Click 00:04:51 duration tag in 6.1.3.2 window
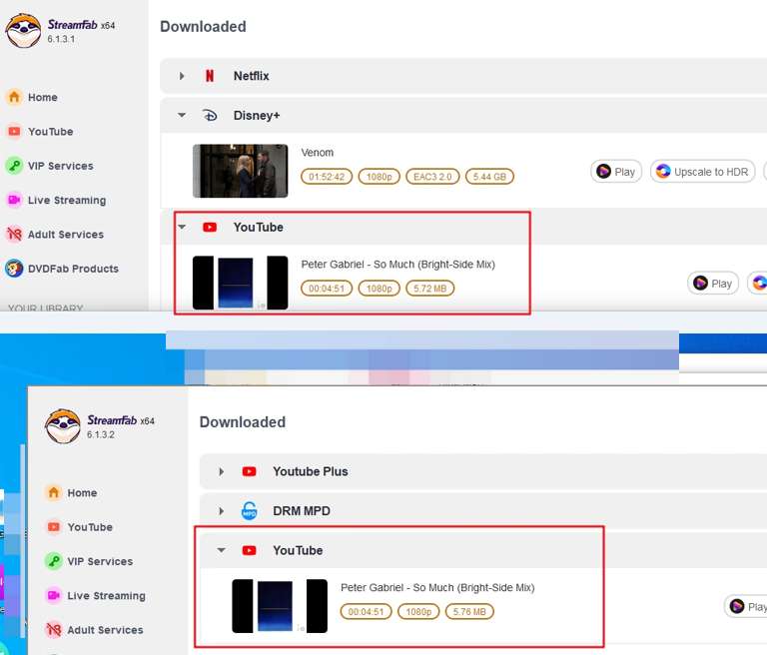The image size is (767, 655). tap(366, 611)
